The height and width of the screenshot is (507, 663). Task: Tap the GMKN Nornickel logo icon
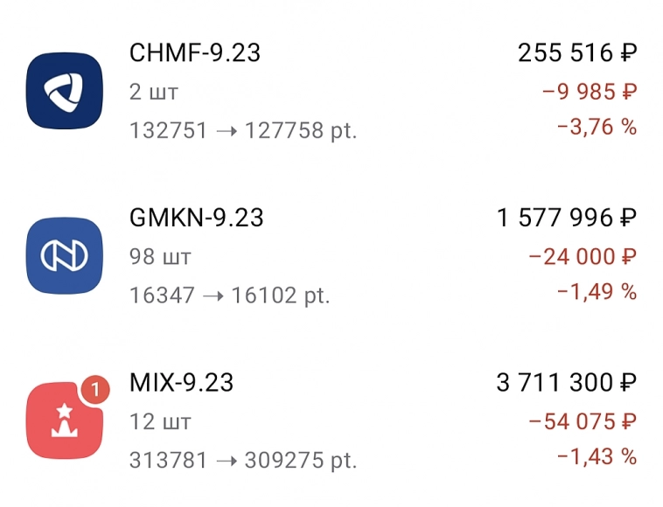64,255
